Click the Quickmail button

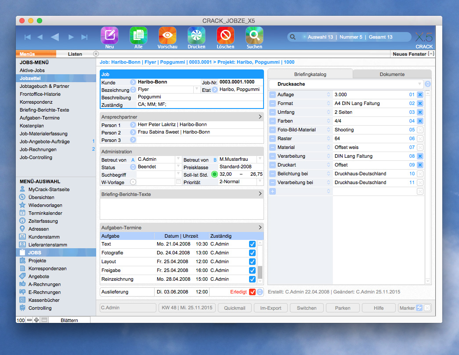(x=235, y=308)
